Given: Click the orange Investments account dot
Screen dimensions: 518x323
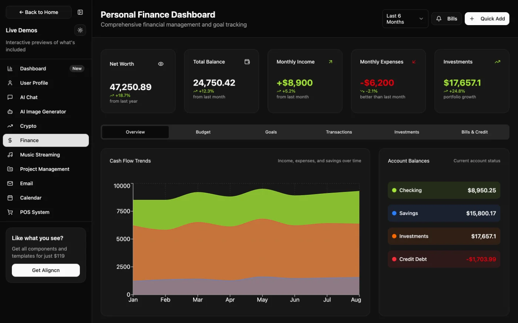Looking at the screenshot, I should 394,236.
